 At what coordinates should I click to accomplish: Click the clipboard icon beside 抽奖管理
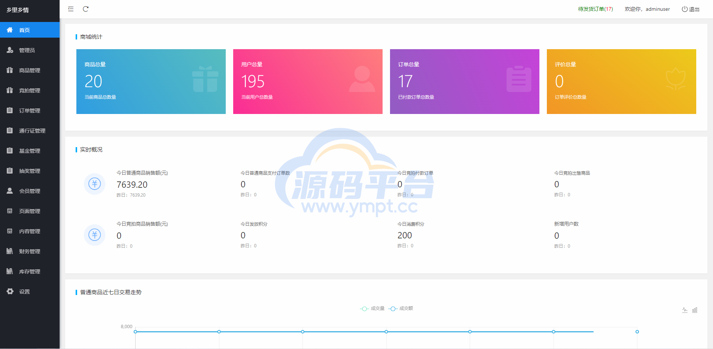[10, 171]
